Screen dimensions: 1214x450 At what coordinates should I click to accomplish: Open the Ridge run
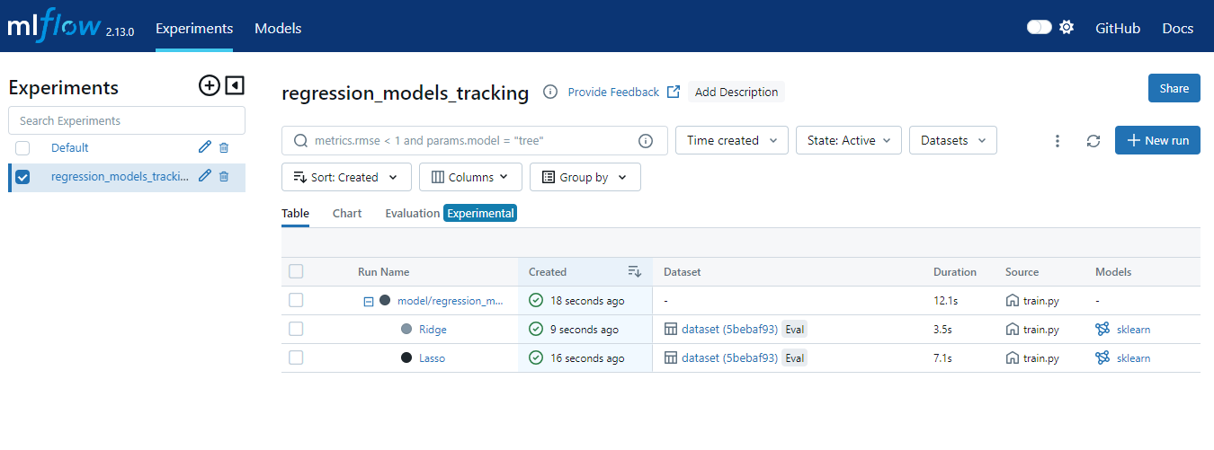point(433,330)
